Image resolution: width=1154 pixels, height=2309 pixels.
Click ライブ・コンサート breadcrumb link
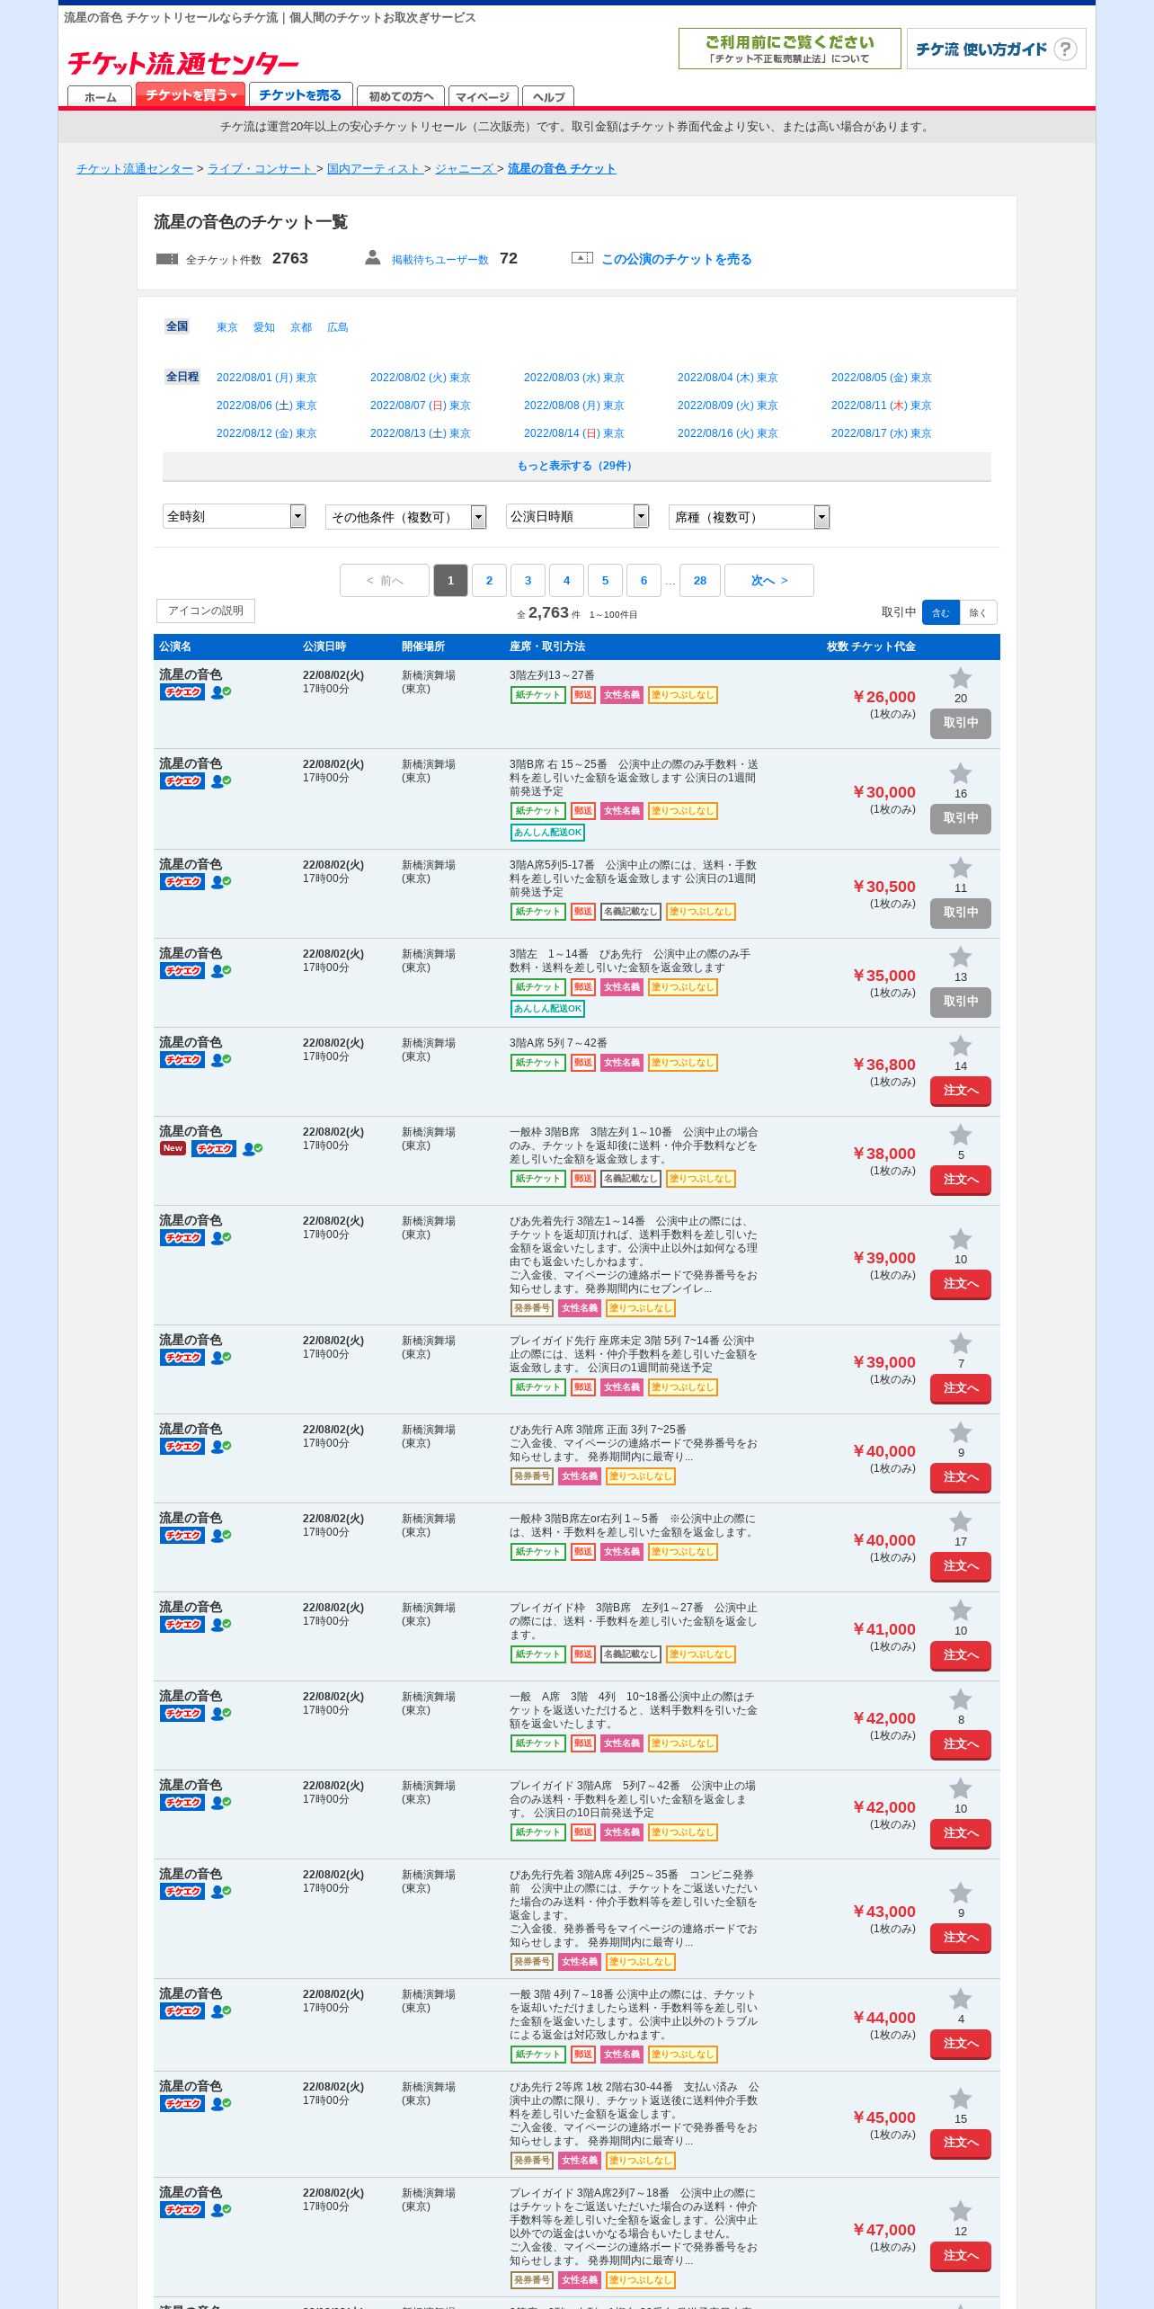point(262,168)
